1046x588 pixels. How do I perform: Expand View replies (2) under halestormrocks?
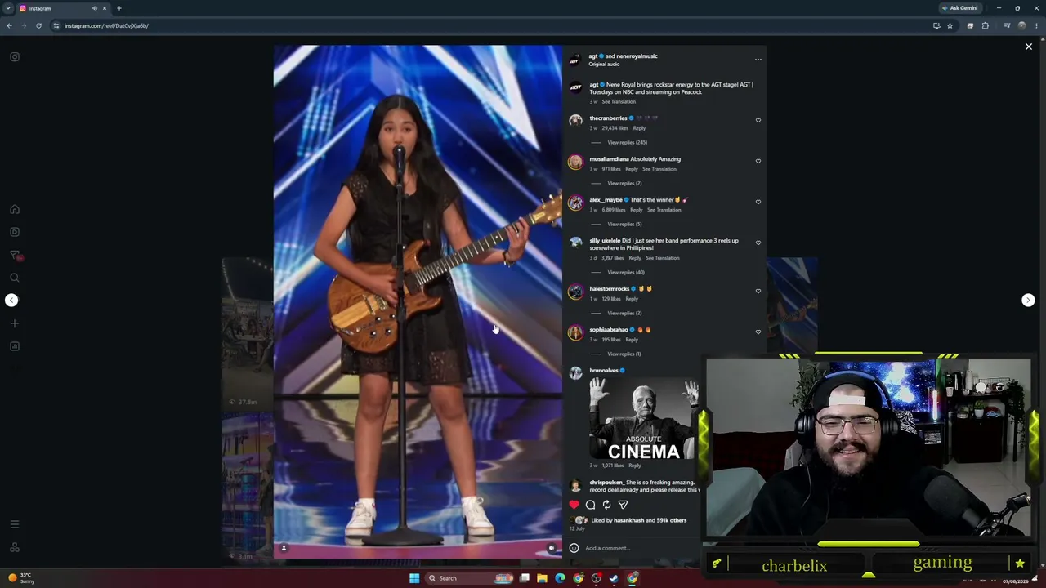click(x=624, y=313)
